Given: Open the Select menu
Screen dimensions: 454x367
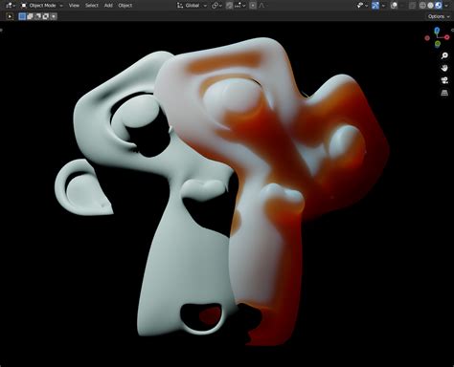Looking at the screenshot, I should coord(92,6).
